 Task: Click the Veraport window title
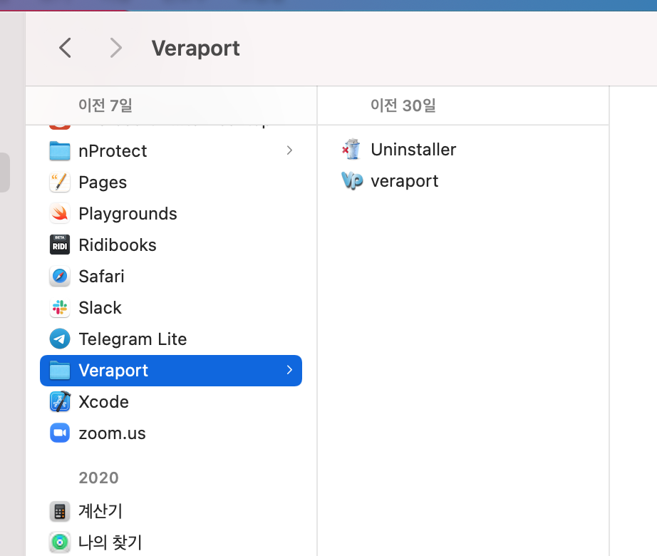coord(196,48)
